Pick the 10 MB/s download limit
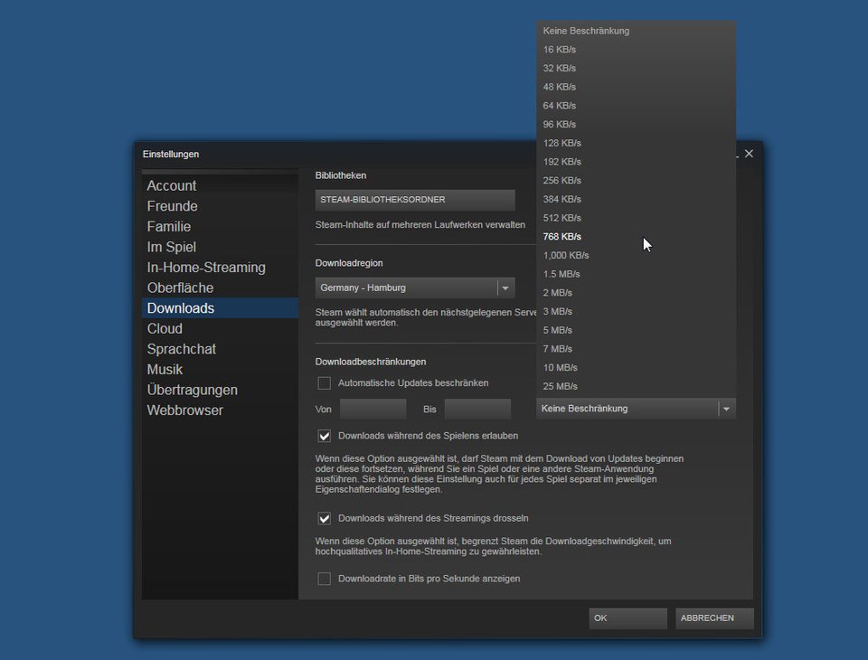Image resolution: width=868 pixels, height=660 pixels. [636, 368]
